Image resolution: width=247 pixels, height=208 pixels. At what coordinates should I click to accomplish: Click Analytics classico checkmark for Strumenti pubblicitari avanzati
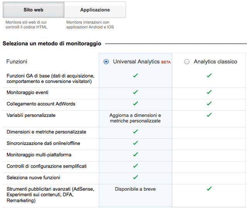click(x=209, y=188)
